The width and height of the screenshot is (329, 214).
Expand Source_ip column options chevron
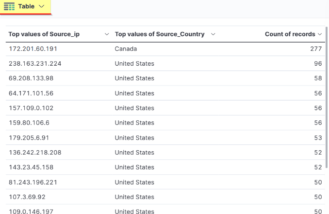coord(107,34)
